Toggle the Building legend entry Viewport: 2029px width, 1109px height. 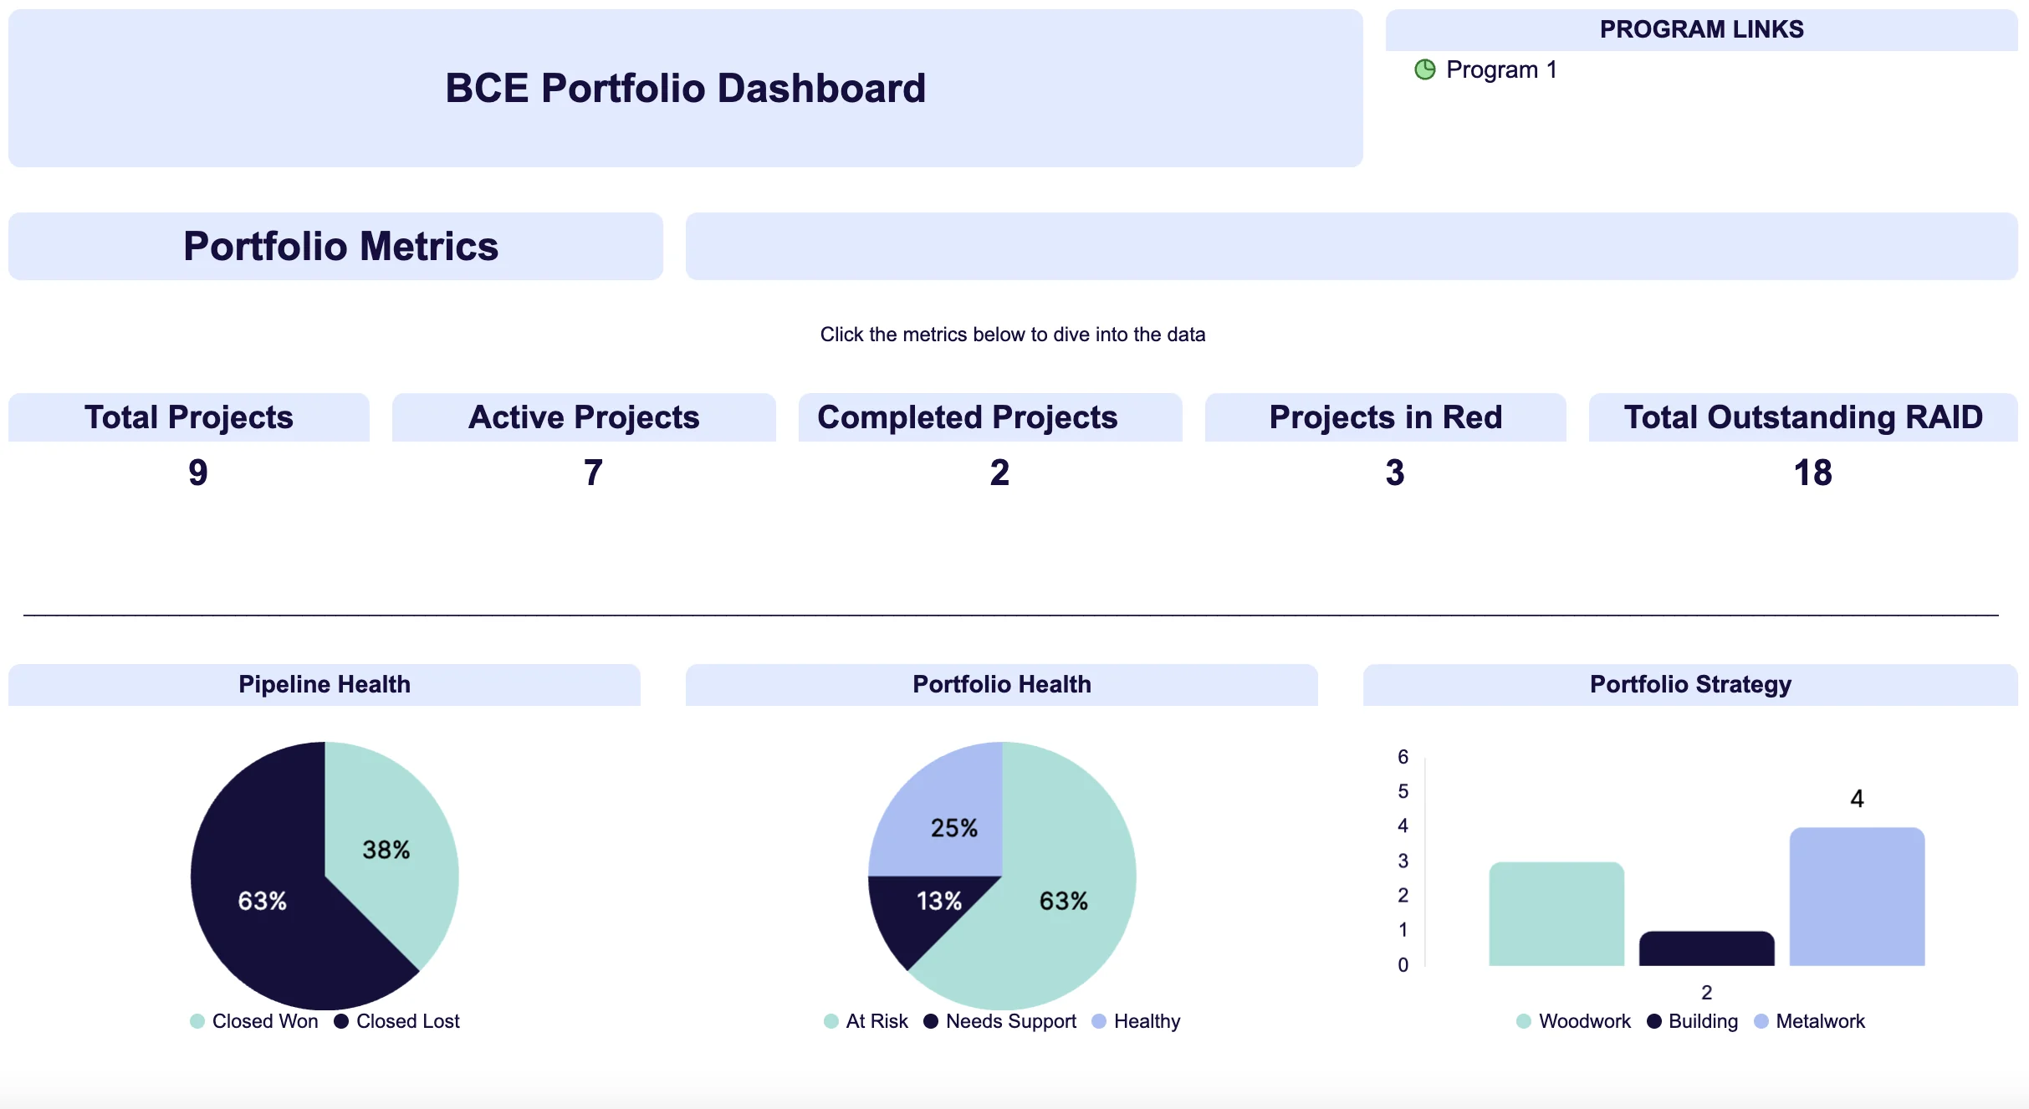[x=1692, y=1021]
